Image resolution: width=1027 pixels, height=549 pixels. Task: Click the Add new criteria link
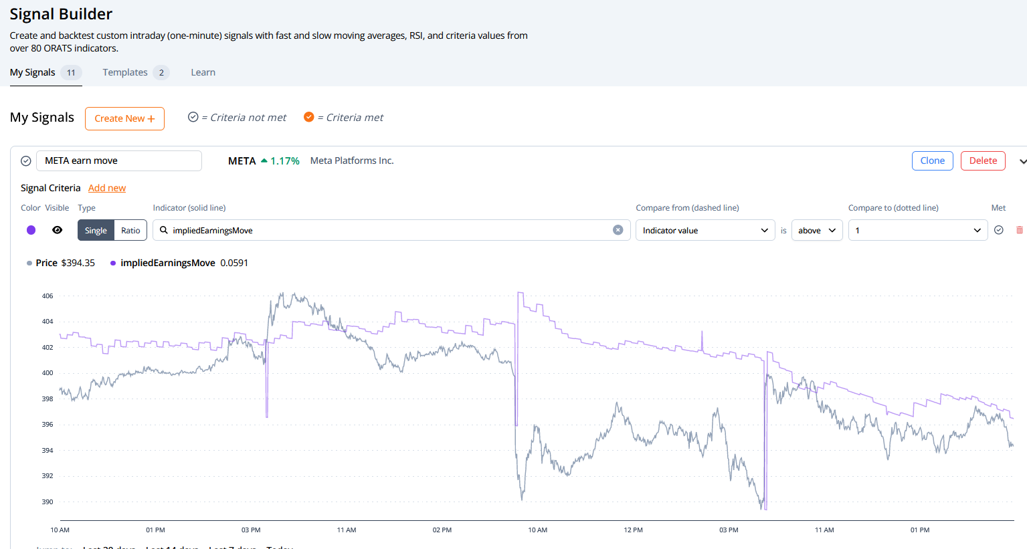[x=107, y=188]
